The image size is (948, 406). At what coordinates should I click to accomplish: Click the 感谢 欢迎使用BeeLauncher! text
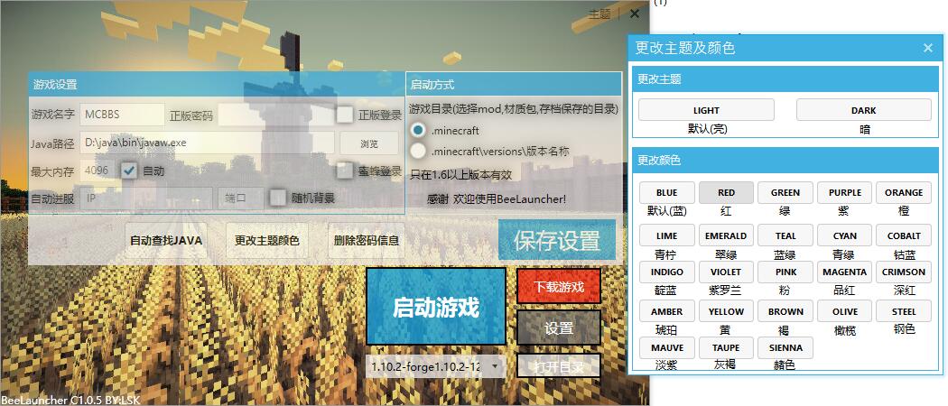pos(497,198)
